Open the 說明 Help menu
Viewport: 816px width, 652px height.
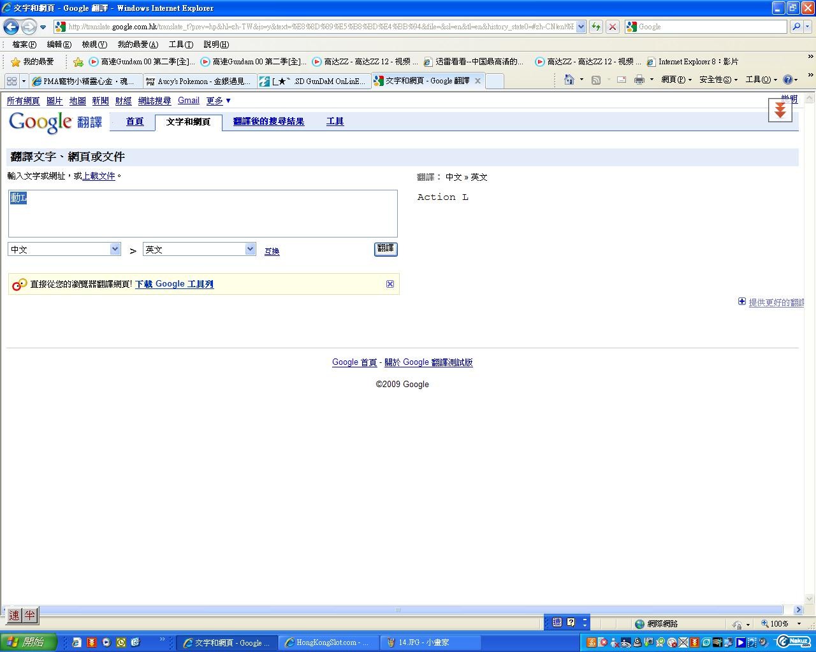click(216, 45)
